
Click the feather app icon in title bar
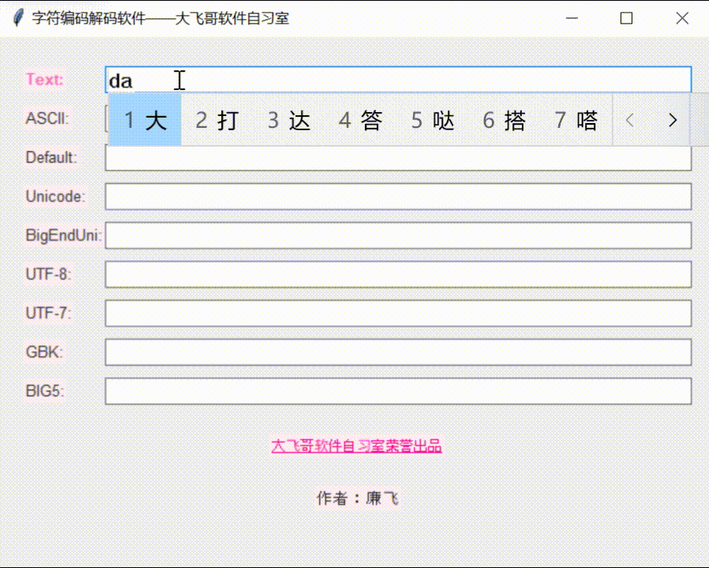point(18,18)
